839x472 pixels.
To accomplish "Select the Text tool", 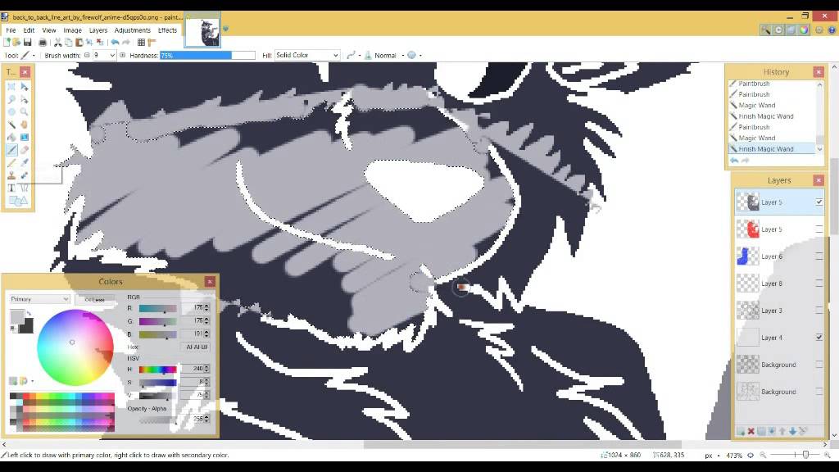I will click(11, 188).
